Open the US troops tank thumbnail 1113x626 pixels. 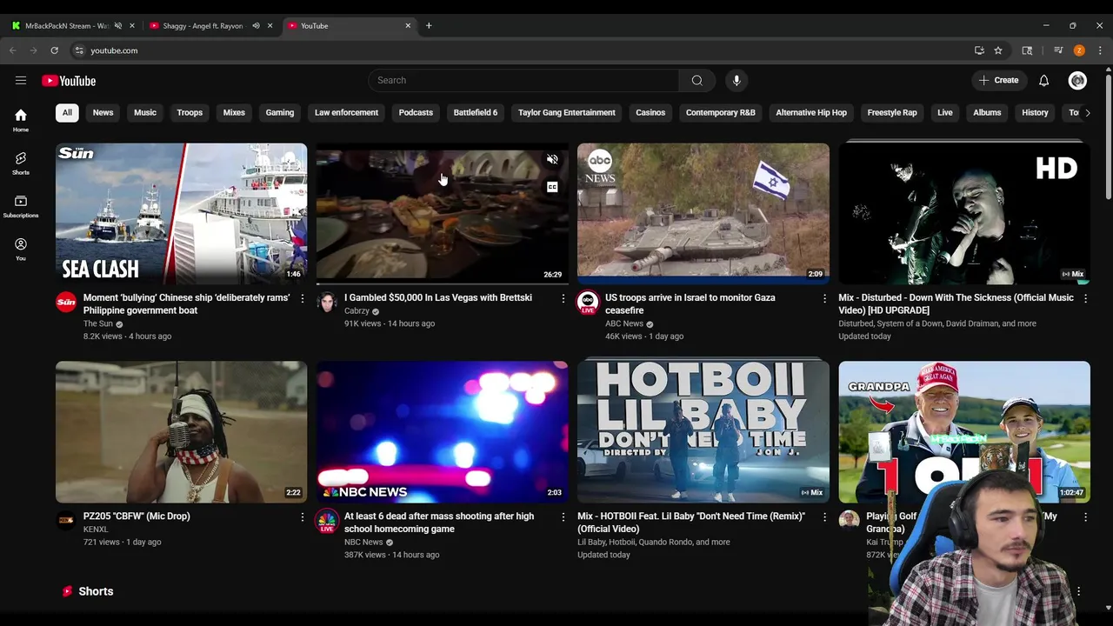point(703,214)
